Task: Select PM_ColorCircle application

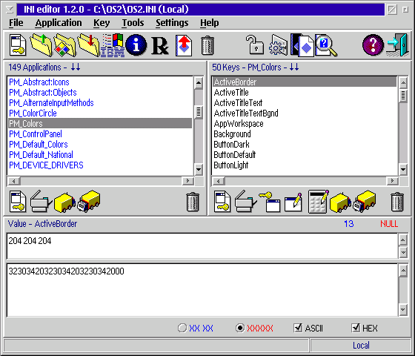Action: coord(100,113)
